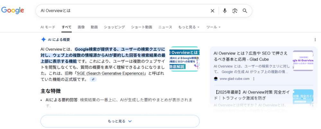Select the ニュース tab

(165, 27)
